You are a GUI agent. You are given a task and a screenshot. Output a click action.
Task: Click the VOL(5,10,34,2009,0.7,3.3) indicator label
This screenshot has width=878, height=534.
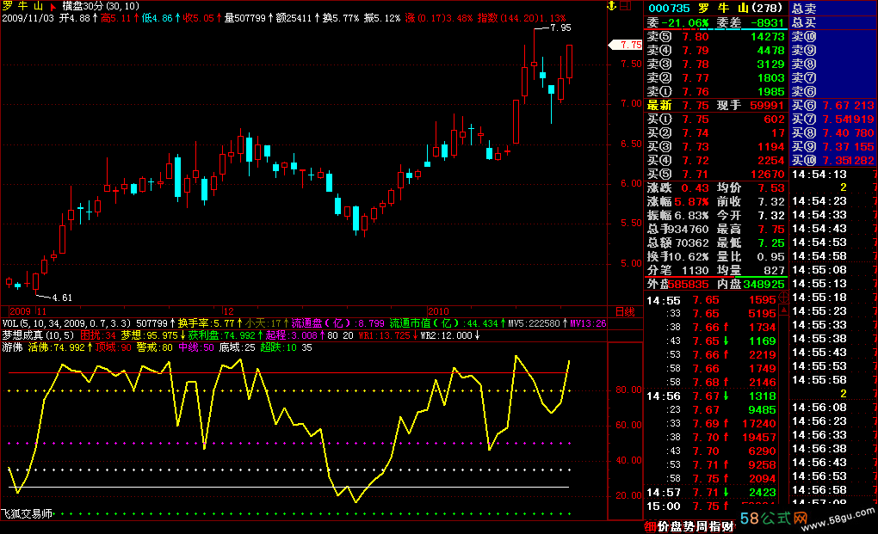[66, 323]
